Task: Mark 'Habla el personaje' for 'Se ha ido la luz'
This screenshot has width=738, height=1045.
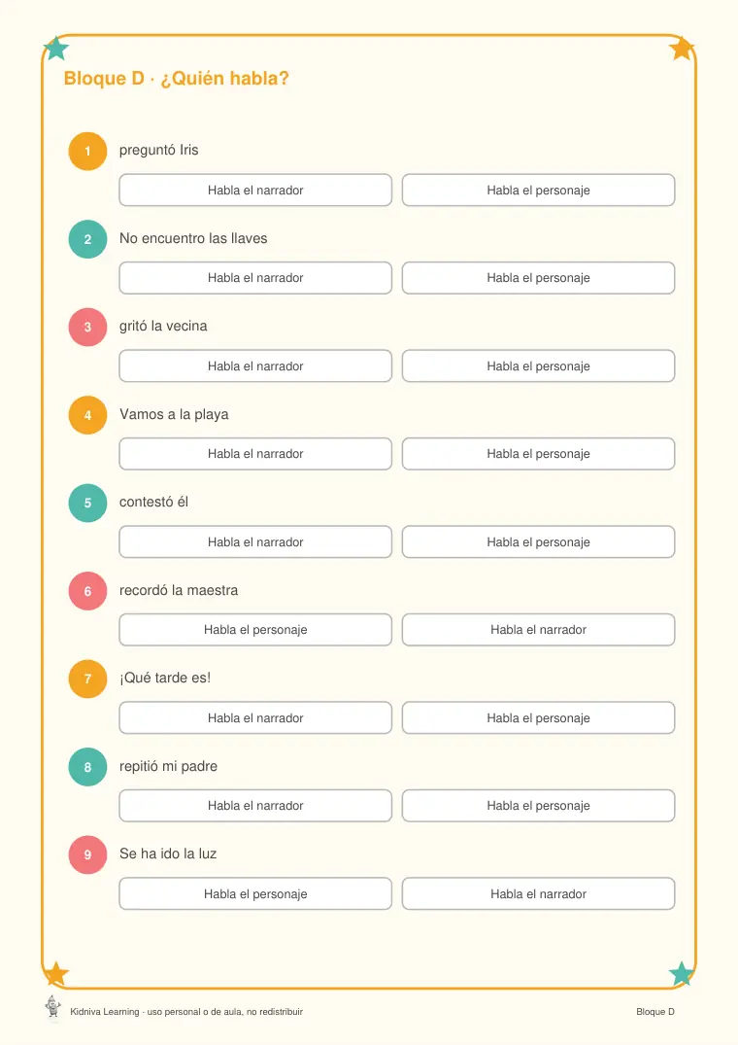Action: click(255, 893)
